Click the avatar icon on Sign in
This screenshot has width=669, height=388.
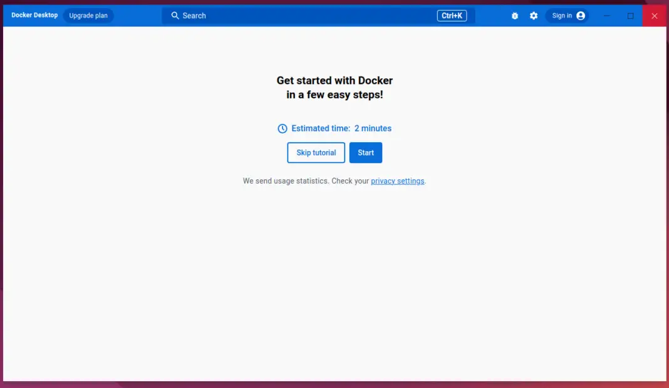(x=579, y=16)
